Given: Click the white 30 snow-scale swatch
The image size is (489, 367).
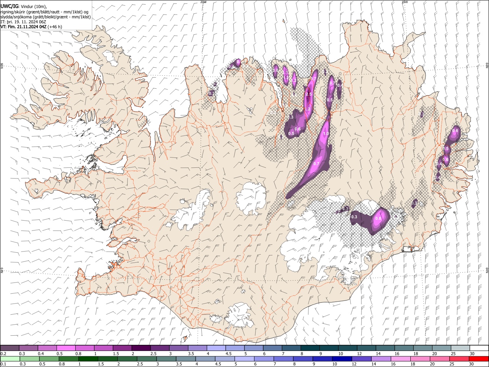Looking at the screenshot, I should [479, 348].
